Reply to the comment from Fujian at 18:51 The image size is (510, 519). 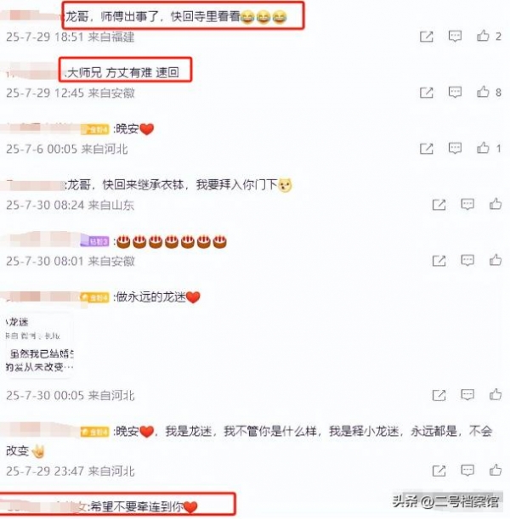[455, 36]
